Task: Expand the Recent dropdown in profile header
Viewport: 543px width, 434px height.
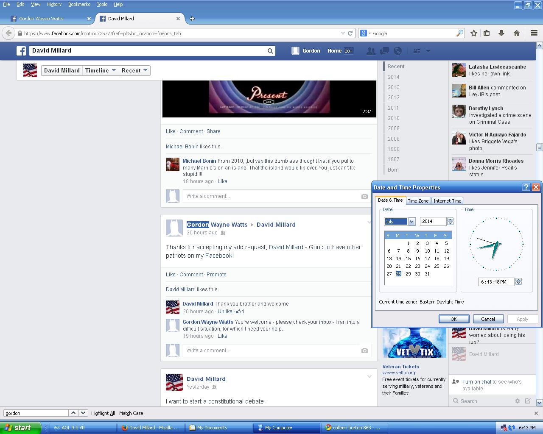Action: [134, 70]
